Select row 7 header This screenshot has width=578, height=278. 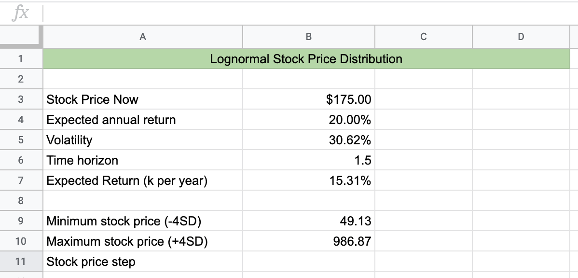click(21, 181)
